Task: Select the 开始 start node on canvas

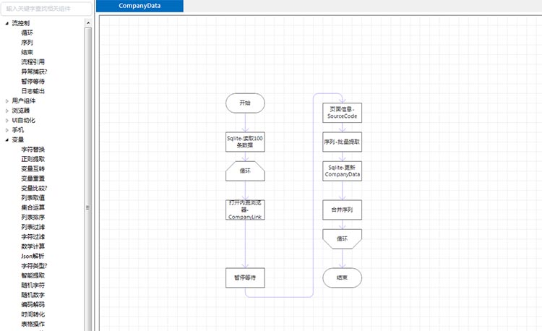Action: [245, 103]
